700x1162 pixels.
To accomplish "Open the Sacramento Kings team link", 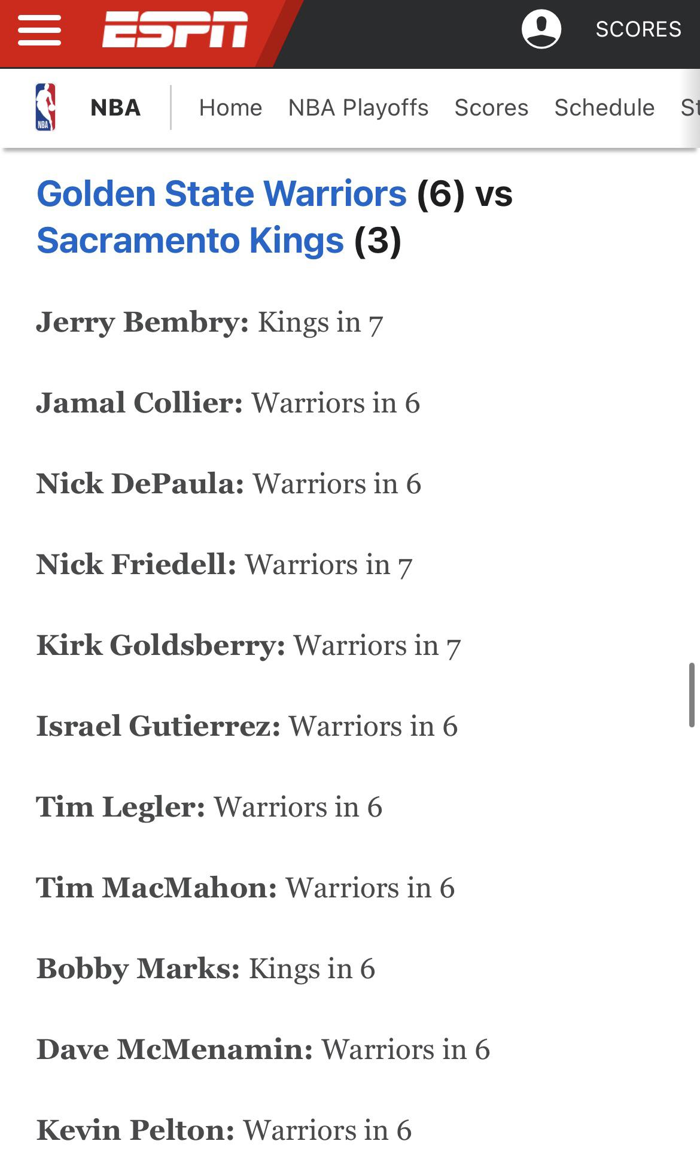I will tap(190, 241).
